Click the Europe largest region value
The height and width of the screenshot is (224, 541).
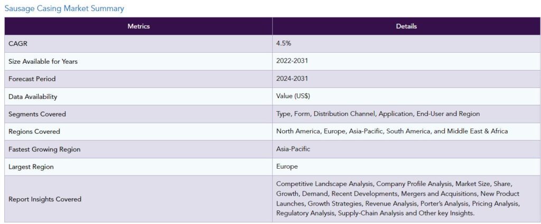tap(287, 167)
